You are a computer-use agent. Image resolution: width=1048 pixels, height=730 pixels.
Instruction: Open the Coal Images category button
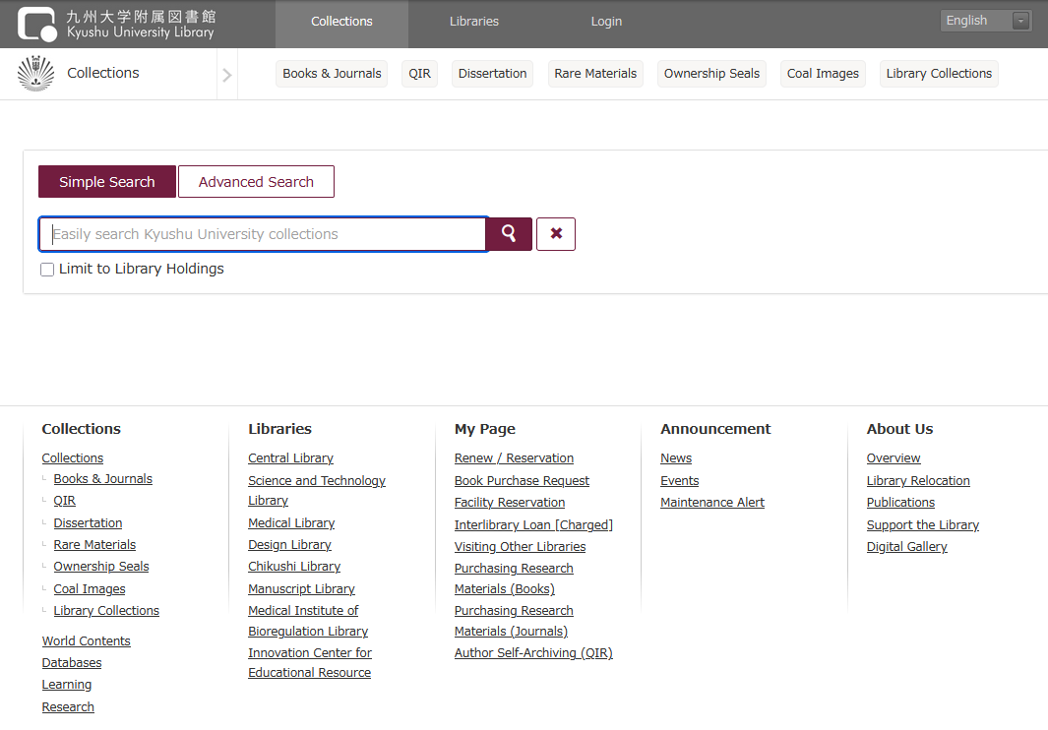823,74
